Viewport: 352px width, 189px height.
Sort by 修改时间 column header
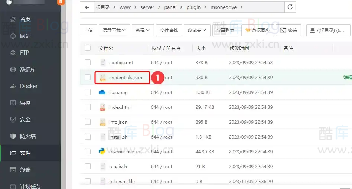[x=239, y=48]
